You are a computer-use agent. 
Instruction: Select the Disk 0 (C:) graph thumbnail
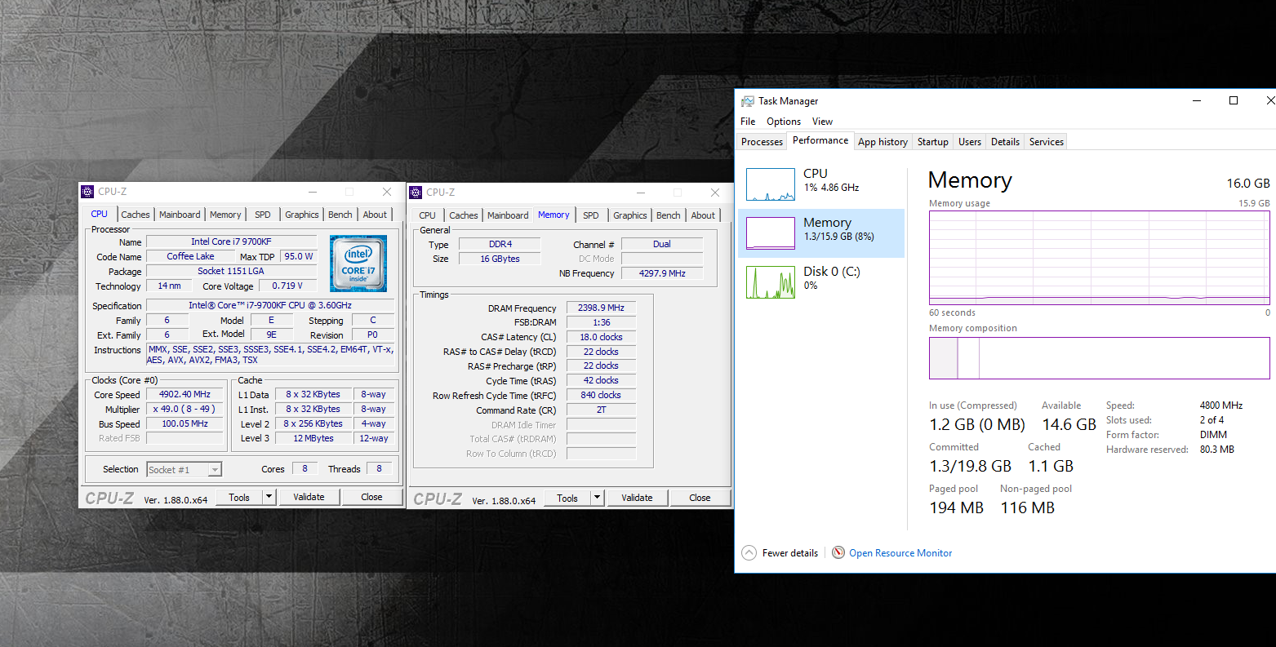pos(770,282)
